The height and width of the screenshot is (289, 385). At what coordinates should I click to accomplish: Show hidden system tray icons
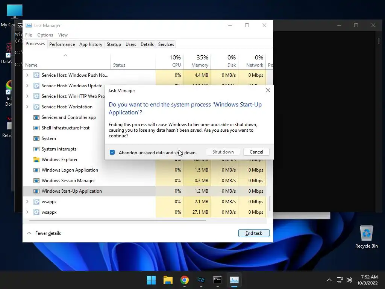(x=329, y=280)
